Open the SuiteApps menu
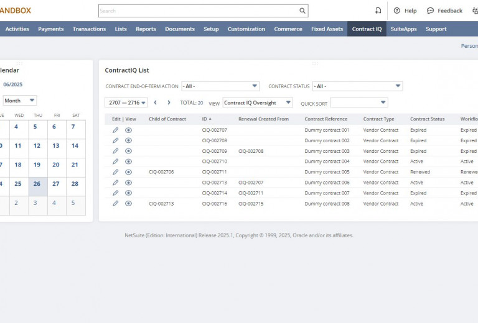This screenshot has height=323, width=478. click(403, 29)
